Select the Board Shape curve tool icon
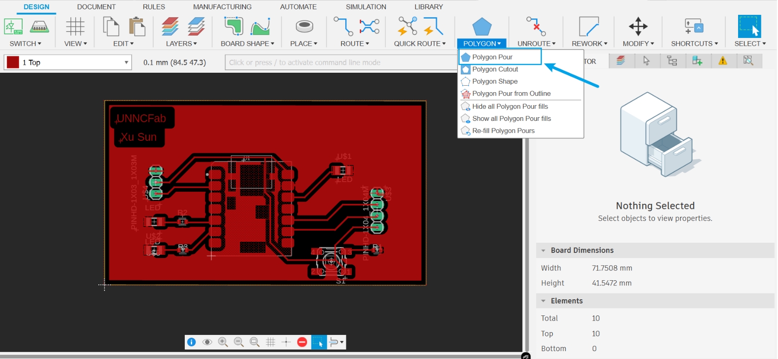Screen dimensions: 778x359 pyautogui.click(x=260, y=27)
